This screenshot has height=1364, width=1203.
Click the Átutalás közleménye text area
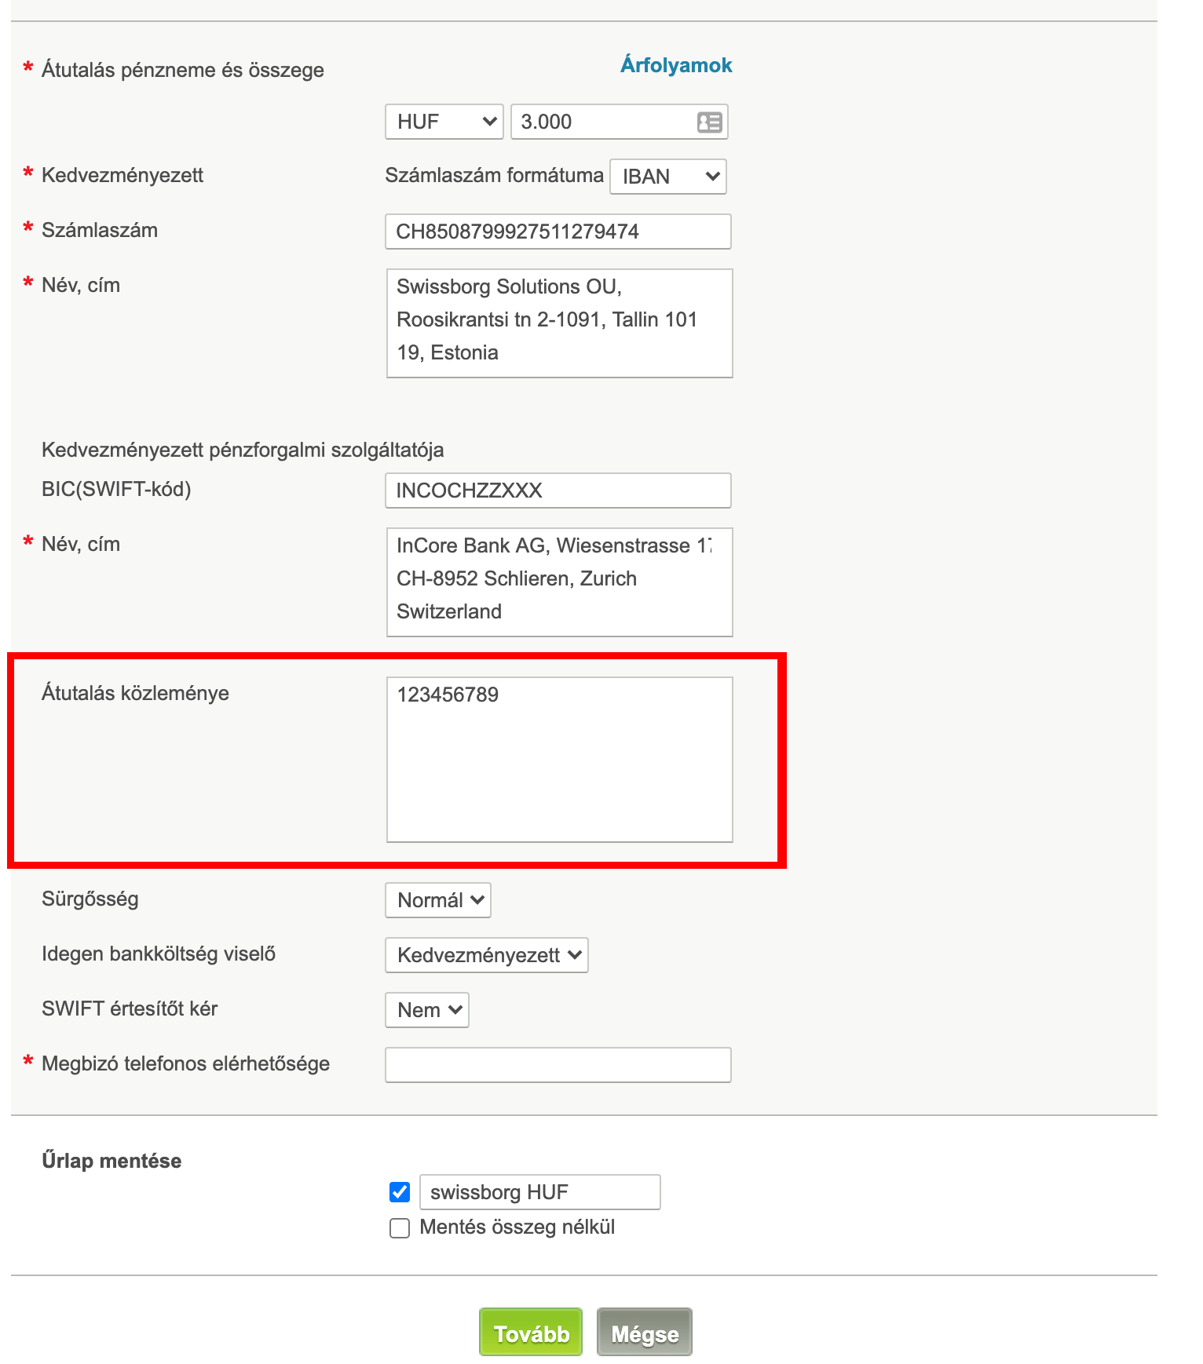coord(559,760)
